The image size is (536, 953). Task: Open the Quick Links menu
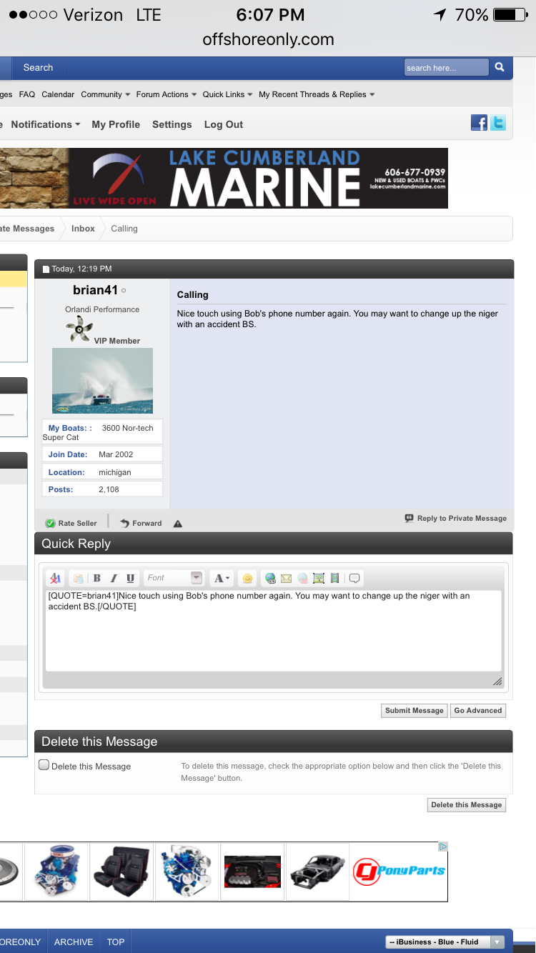227,94
